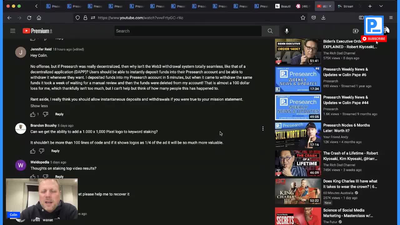Open the browser downloads panel

tap(323, 18)
